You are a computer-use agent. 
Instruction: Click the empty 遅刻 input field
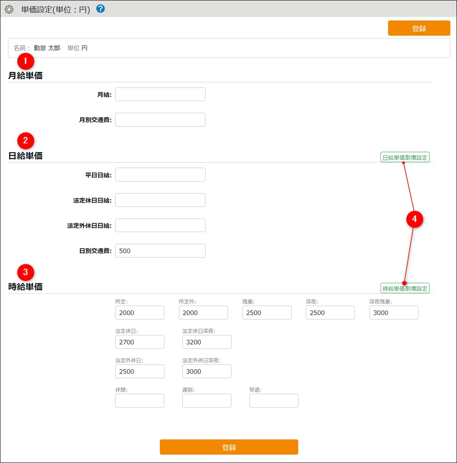click(x=207, y=401)
